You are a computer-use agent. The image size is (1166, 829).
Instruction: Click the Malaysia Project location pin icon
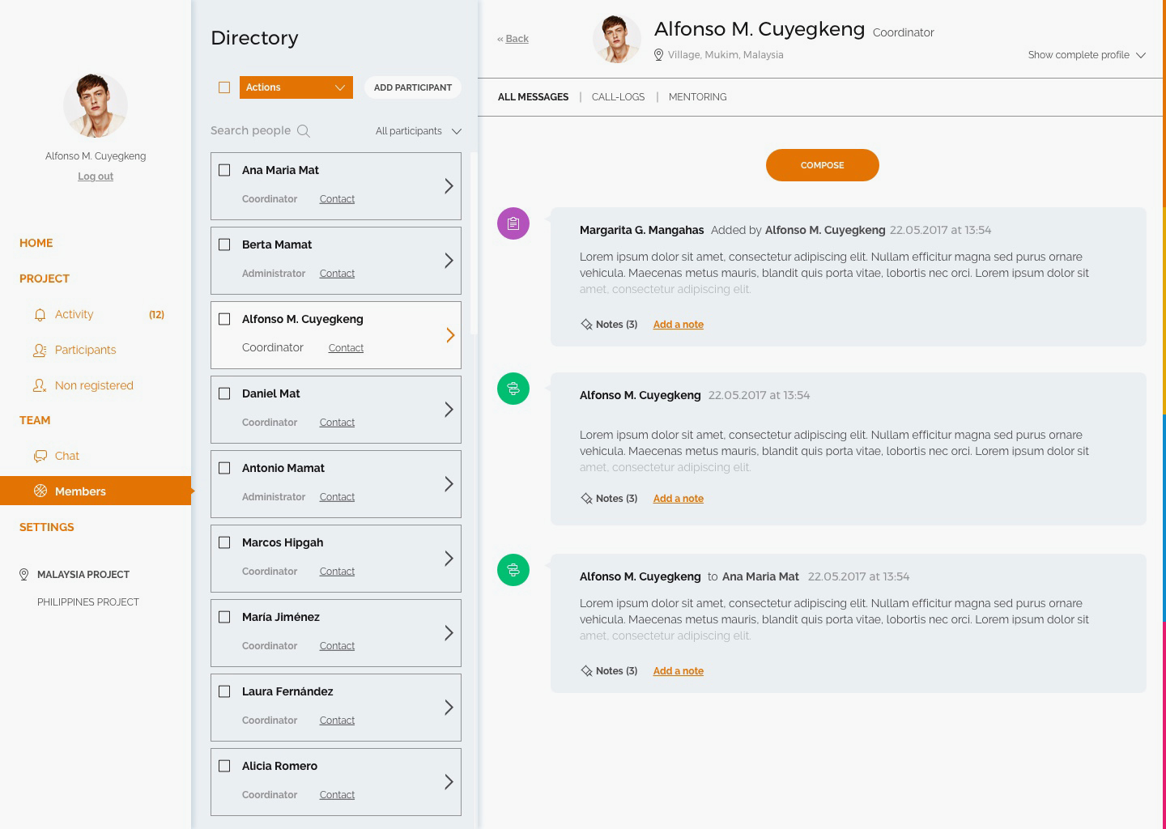(23, 575)
